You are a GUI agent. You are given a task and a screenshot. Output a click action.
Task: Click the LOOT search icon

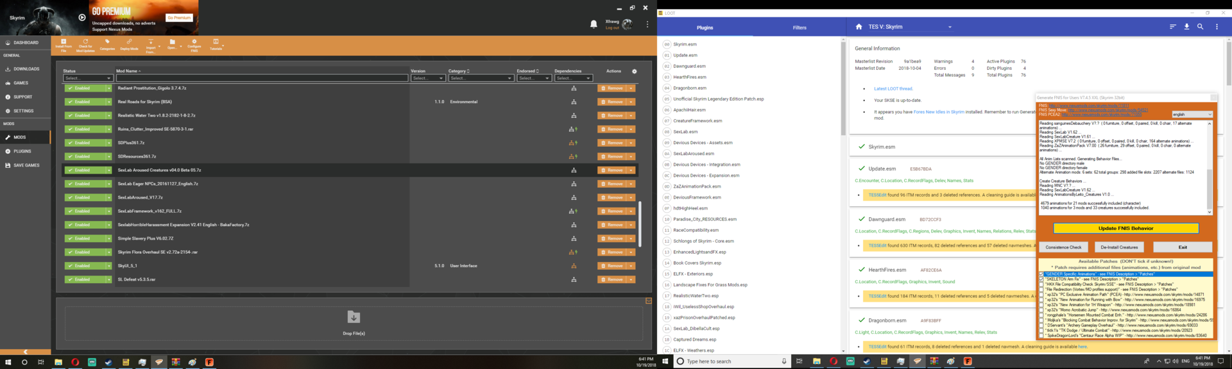point(1201,27)
